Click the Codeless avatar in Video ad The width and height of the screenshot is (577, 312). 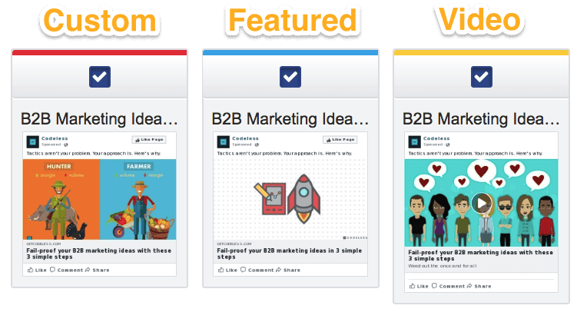point(414,141)
